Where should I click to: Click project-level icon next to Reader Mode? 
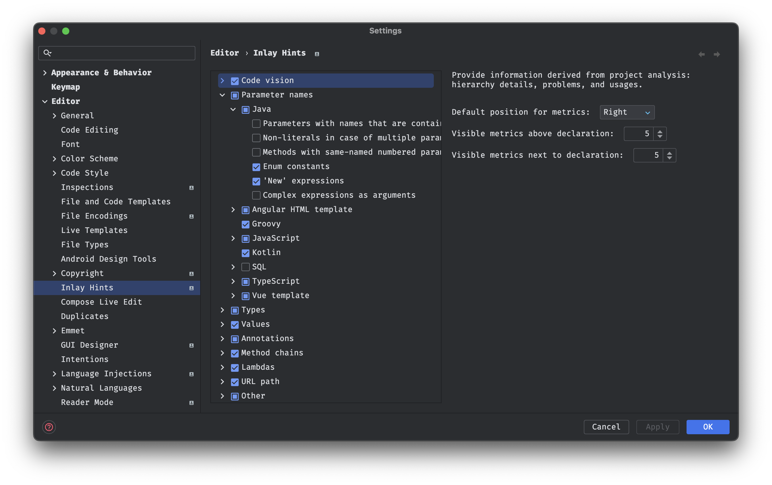coord(192,403)
